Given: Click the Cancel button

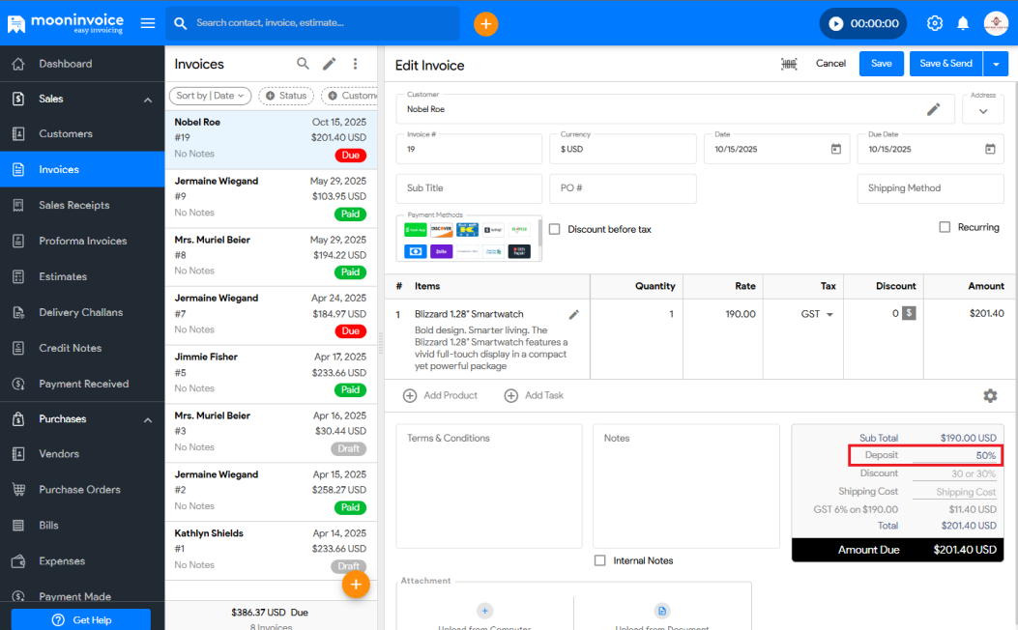Looking at the screenshot, I should tap(830, 64).
